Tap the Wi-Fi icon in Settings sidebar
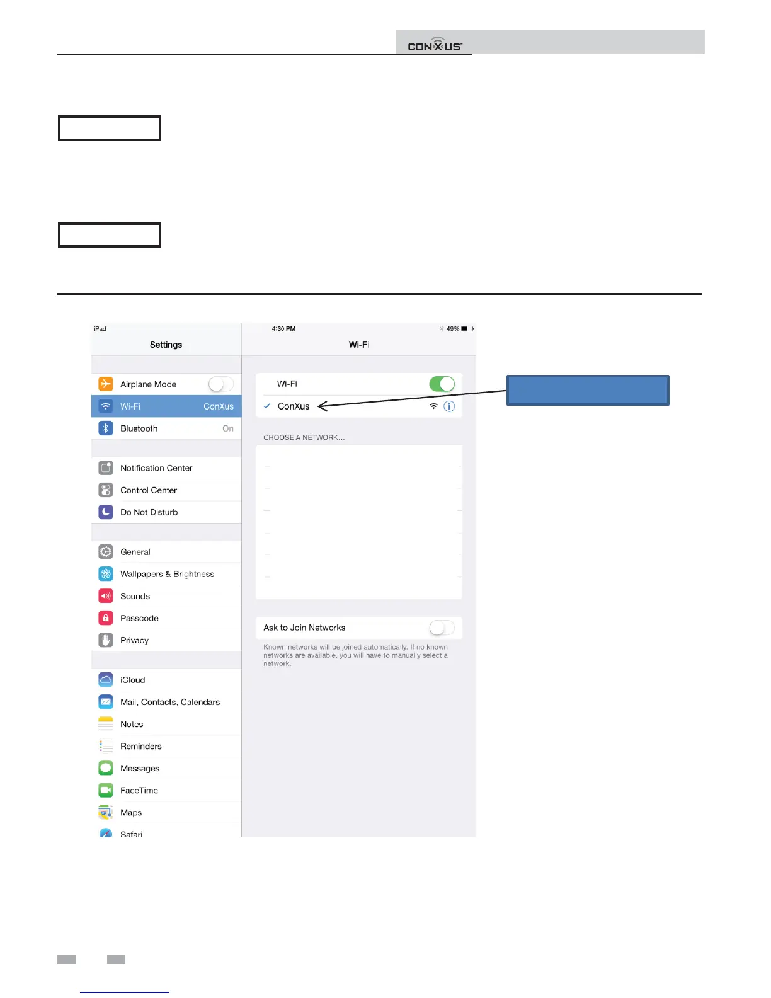Screen dimensions: 771x998 click(x=106, y=406)
